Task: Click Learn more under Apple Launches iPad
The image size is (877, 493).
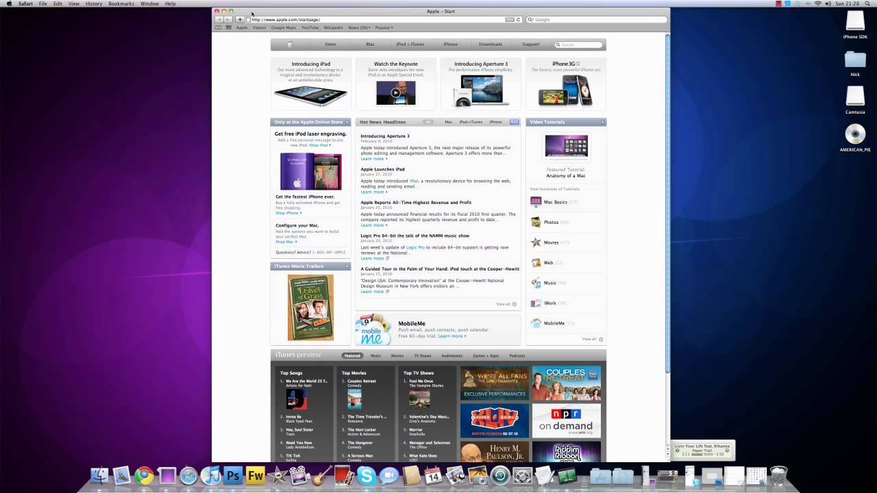Action: tap(373, 192)
